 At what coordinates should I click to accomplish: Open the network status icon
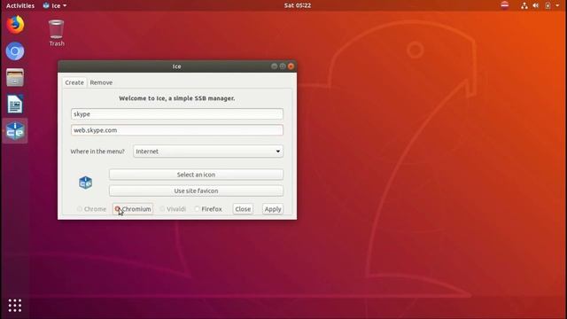[x=524, y=5]
